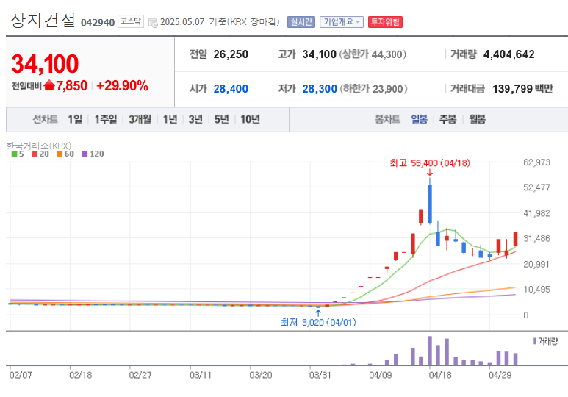Click the calendar clock icon beside the date
Image resolution: width=568 pixels, height=397 pixels.
[x=153, y=23]
